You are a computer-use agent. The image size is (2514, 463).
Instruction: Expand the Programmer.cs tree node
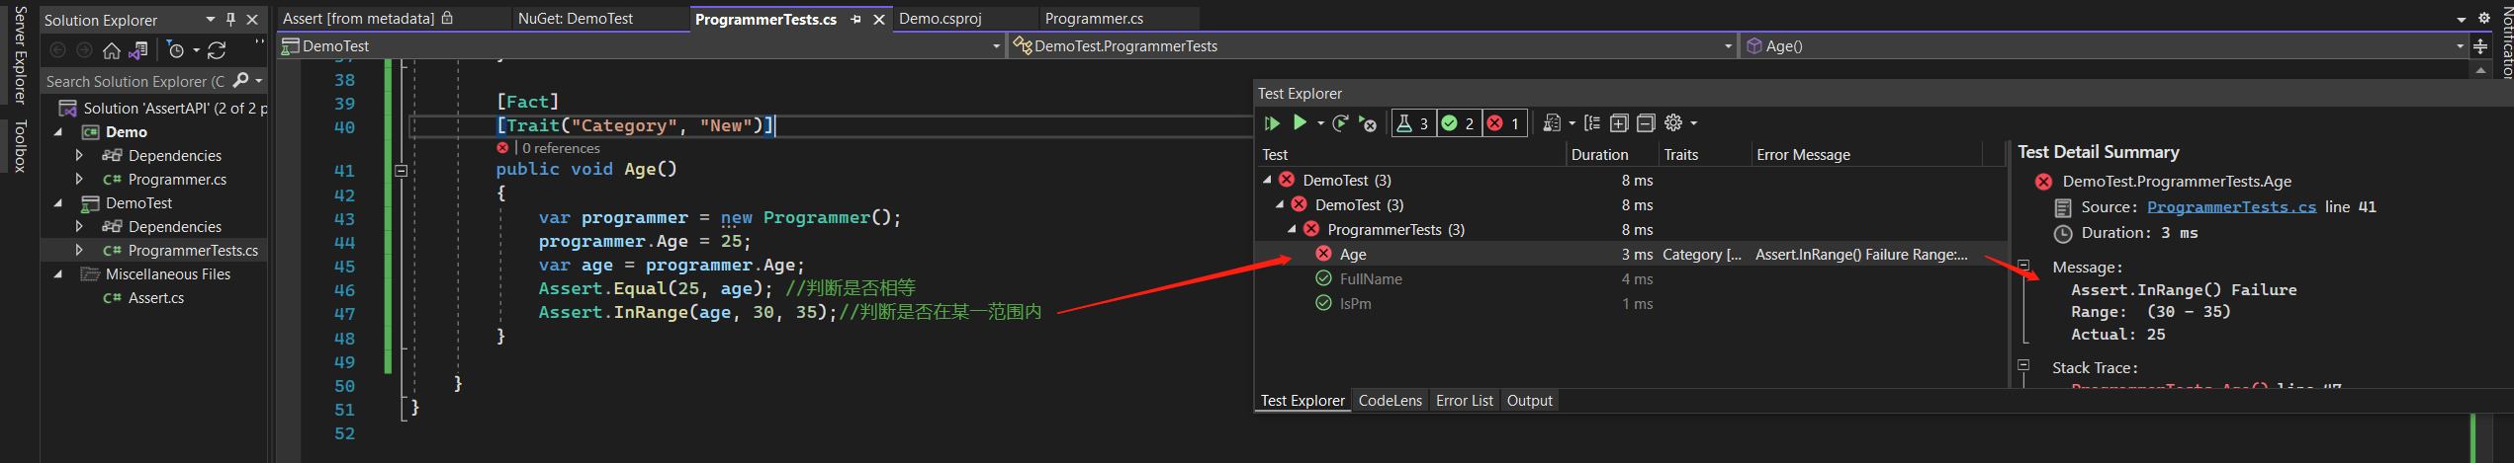[79, 180]
